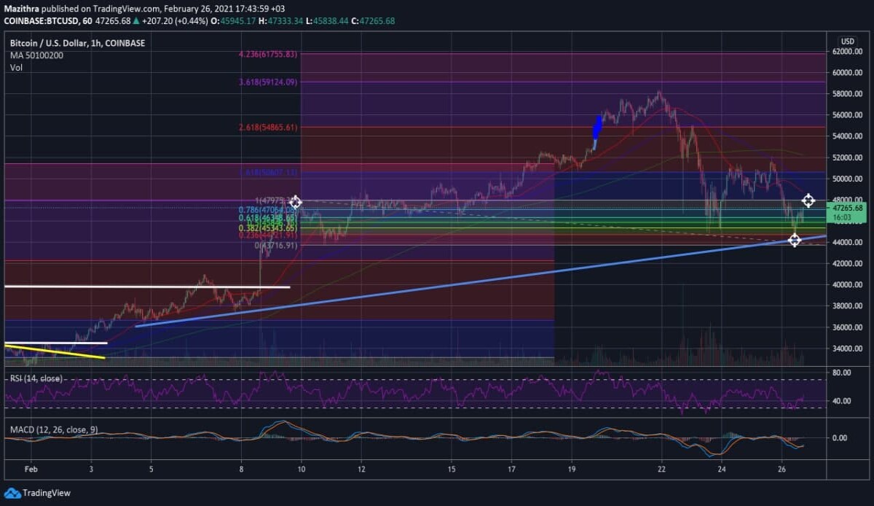Click the 40000.00 price axis label
This screenshot has height=506, width=874.
pyautogui.click(x=849, y=285)
